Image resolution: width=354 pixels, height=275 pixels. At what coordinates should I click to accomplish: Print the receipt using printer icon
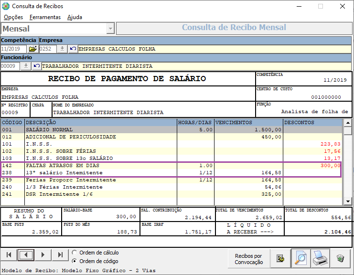pos(320,259)
